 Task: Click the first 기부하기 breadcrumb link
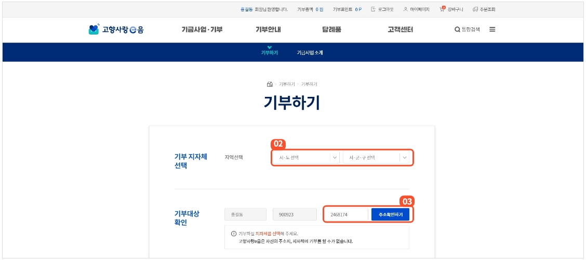click(287, 84)
